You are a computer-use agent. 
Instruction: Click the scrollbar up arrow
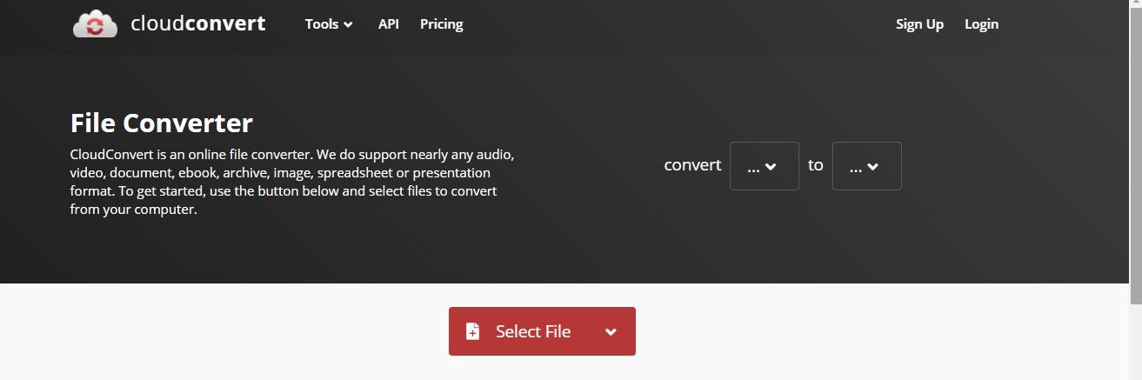pos(1135,4)
